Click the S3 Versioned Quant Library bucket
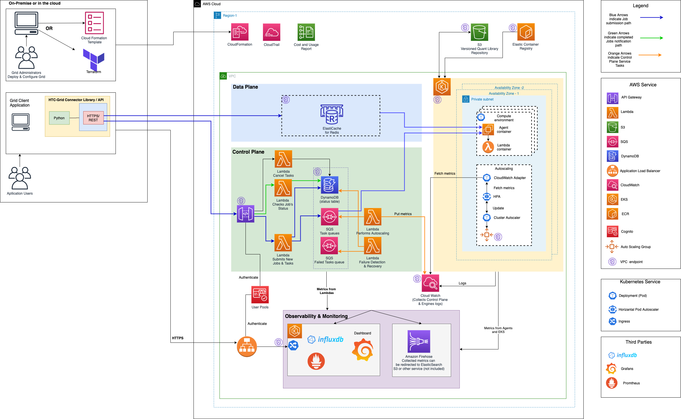This screenshot has height=419, width=681. (479, 32)
